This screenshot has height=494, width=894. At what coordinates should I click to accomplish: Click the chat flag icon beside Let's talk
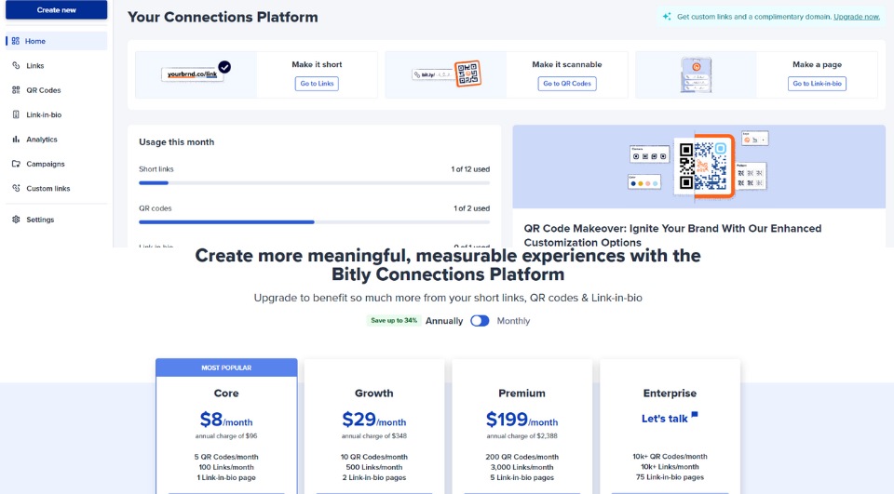tap(695, 415)
